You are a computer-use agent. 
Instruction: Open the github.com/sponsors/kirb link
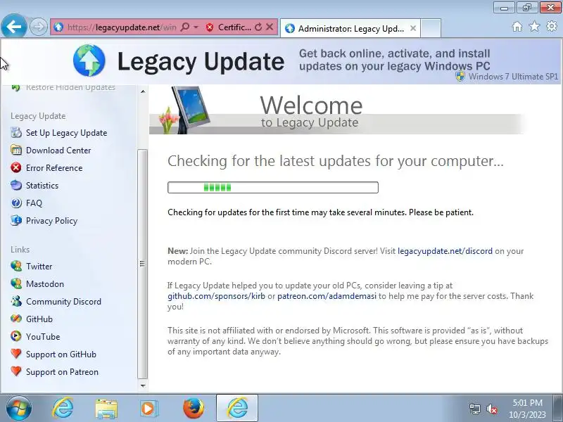pyautogui.click(x=216, y=296)
